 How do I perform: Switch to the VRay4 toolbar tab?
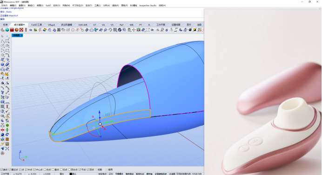(x=51, y=25)
